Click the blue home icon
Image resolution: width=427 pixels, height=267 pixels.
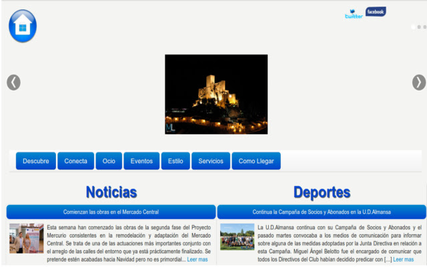(x=23, y=26)
